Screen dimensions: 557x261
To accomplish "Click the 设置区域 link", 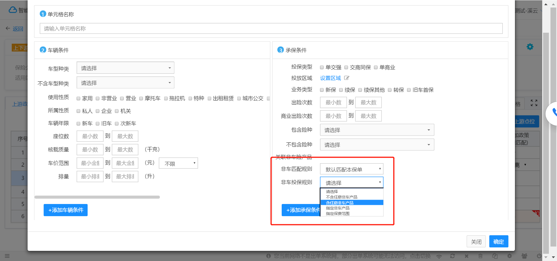I will pyautogui.click(x=330, y=78).
